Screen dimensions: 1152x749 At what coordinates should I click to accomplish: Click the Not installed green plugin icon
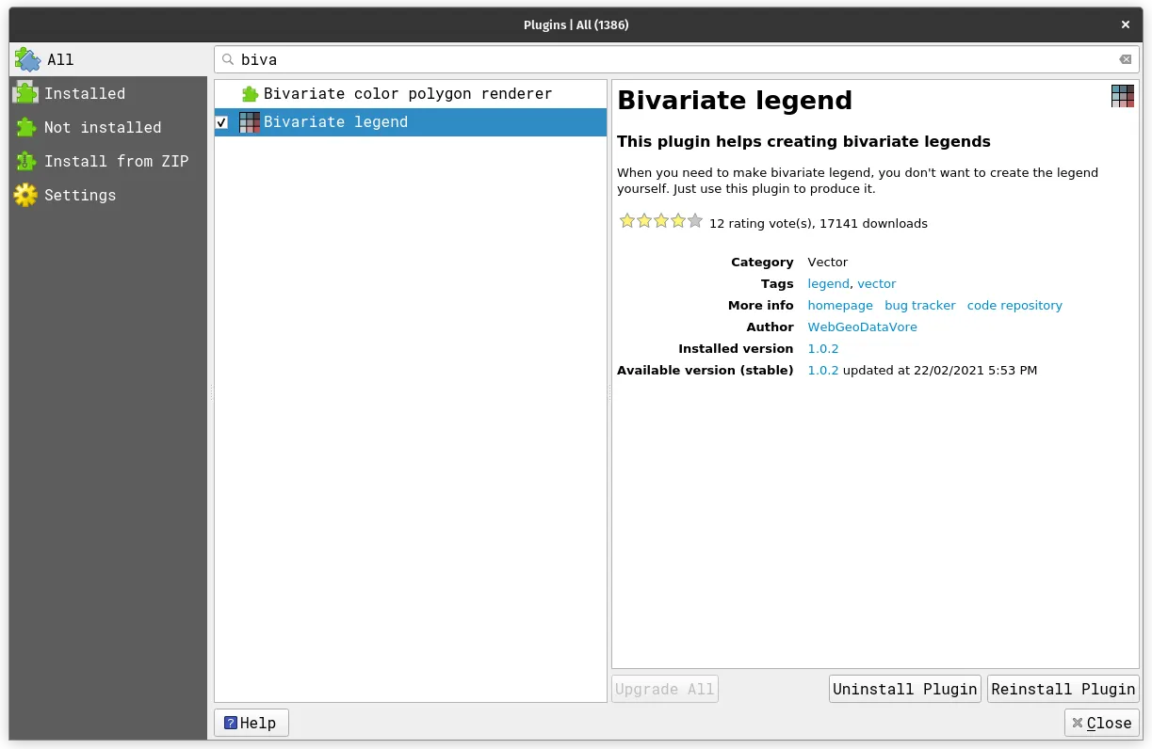point(25,127)
